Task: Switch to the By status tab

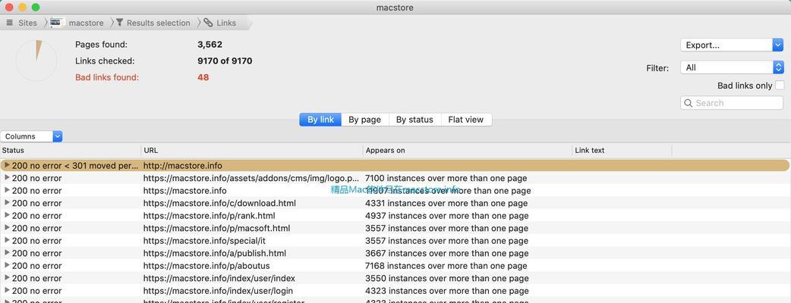Action: (x=414, y=119)
